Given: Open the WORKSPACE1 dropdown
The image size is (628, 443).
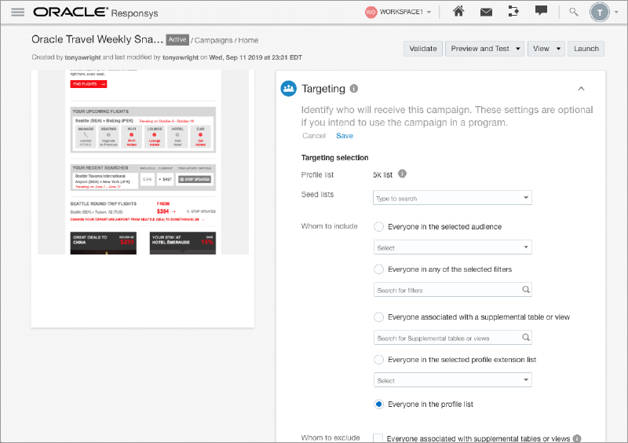Looking at the screenshot, I should click(406, 12).
